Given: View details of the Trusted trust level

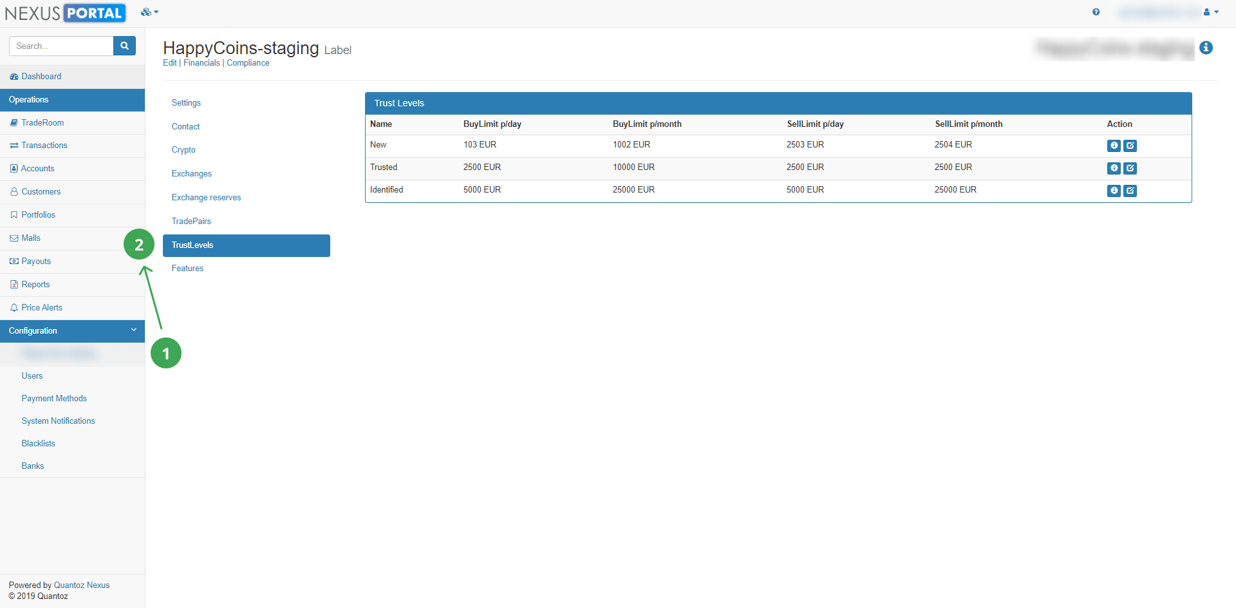Looking at the screenshot, I should [1114, 168].
